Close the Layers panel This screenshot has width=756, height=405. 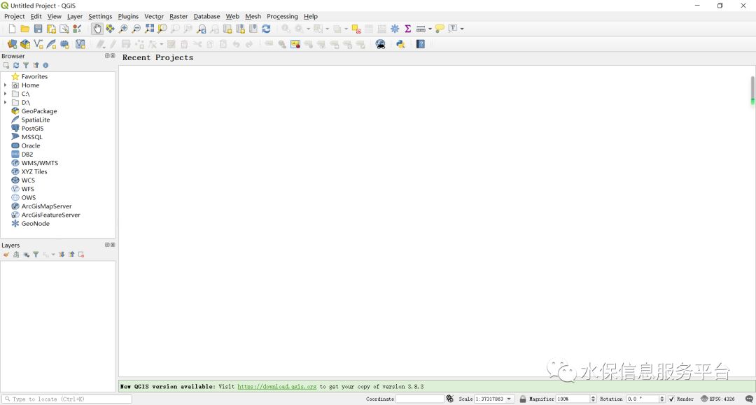click(x=113, y=245)
